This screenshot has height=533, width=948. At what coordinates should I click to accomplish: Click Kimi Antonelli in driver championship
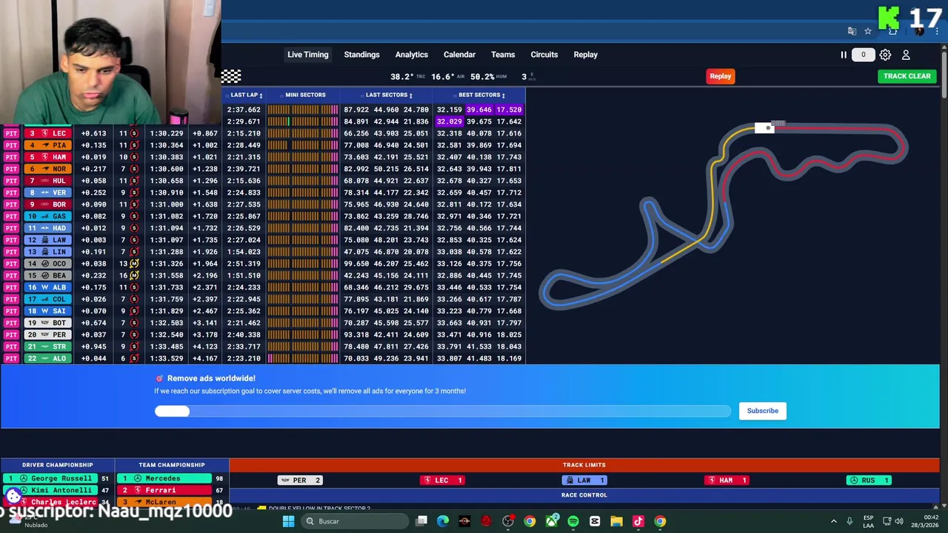tap(61, 490)
